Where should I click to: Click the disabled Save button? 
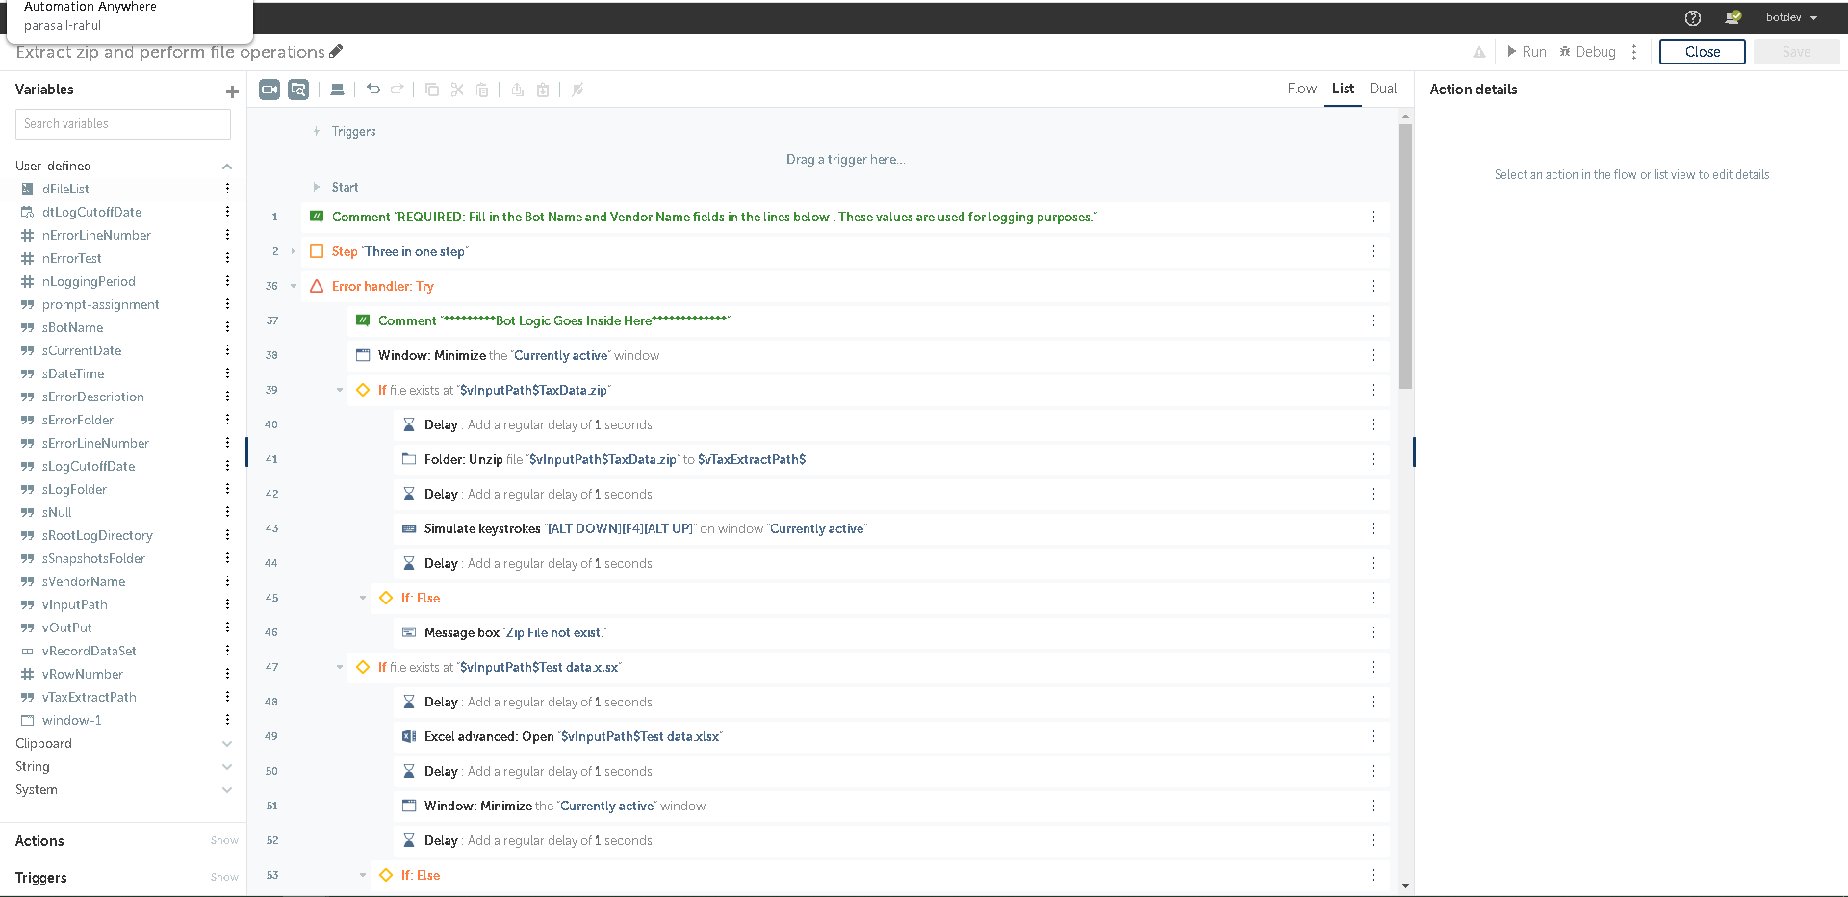pyautogui.click(x=1796, y=52)
